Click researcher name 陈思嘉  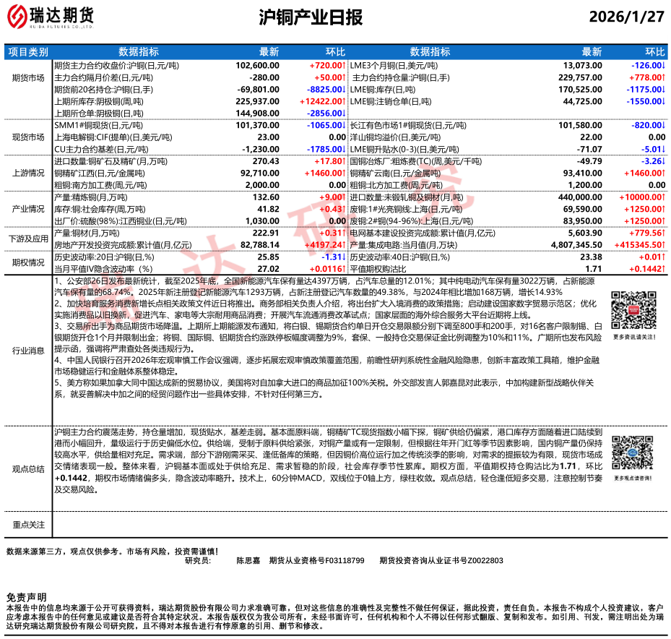click(x=248, y=560)
